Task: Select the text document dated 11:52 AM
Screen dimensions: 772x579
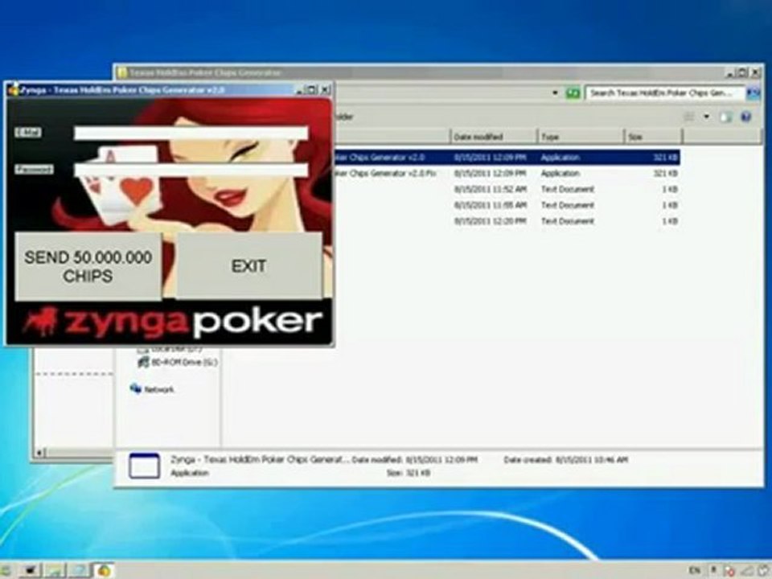Action: [x=507, y=189]
